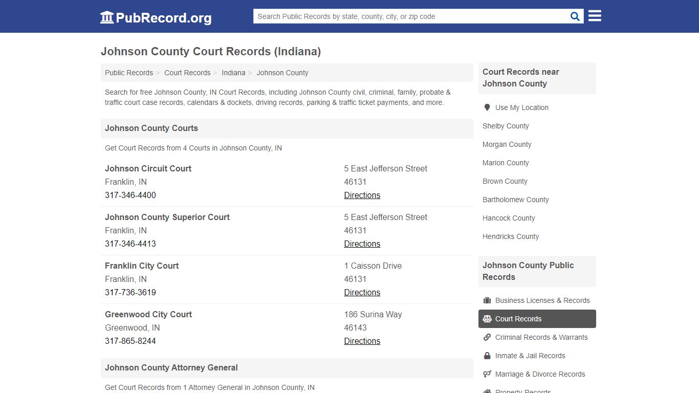
Task: Click 186 Surina Way address
Action: point(373,314)
